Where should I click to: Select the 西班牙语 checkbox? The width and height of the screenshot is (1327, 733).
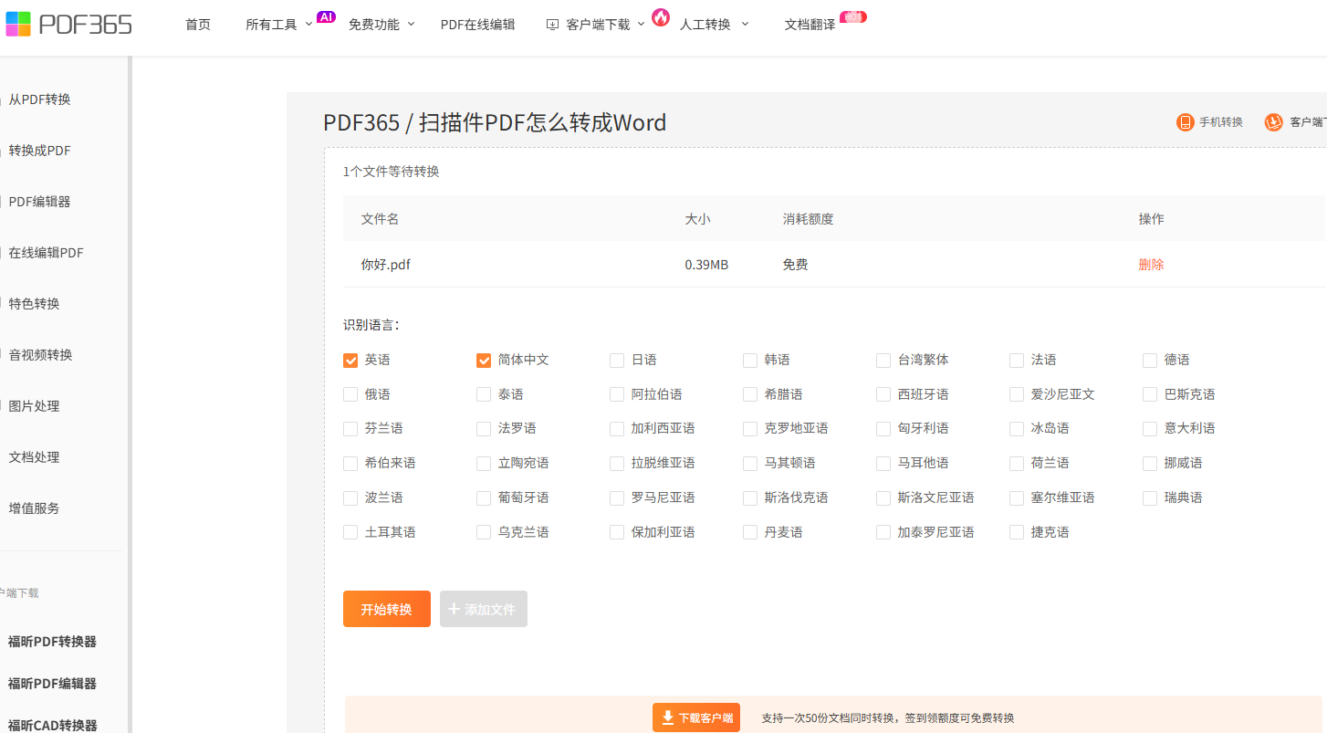click(883, 394)
